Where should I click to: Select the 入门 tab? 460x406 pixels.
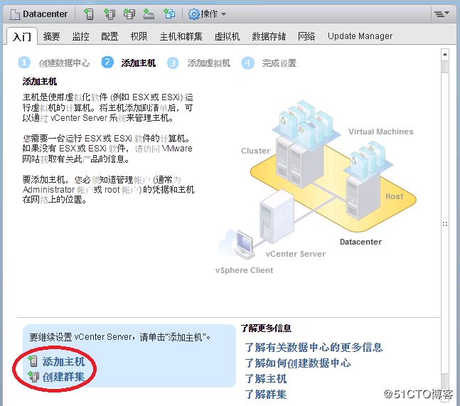(x=22, y=37)
